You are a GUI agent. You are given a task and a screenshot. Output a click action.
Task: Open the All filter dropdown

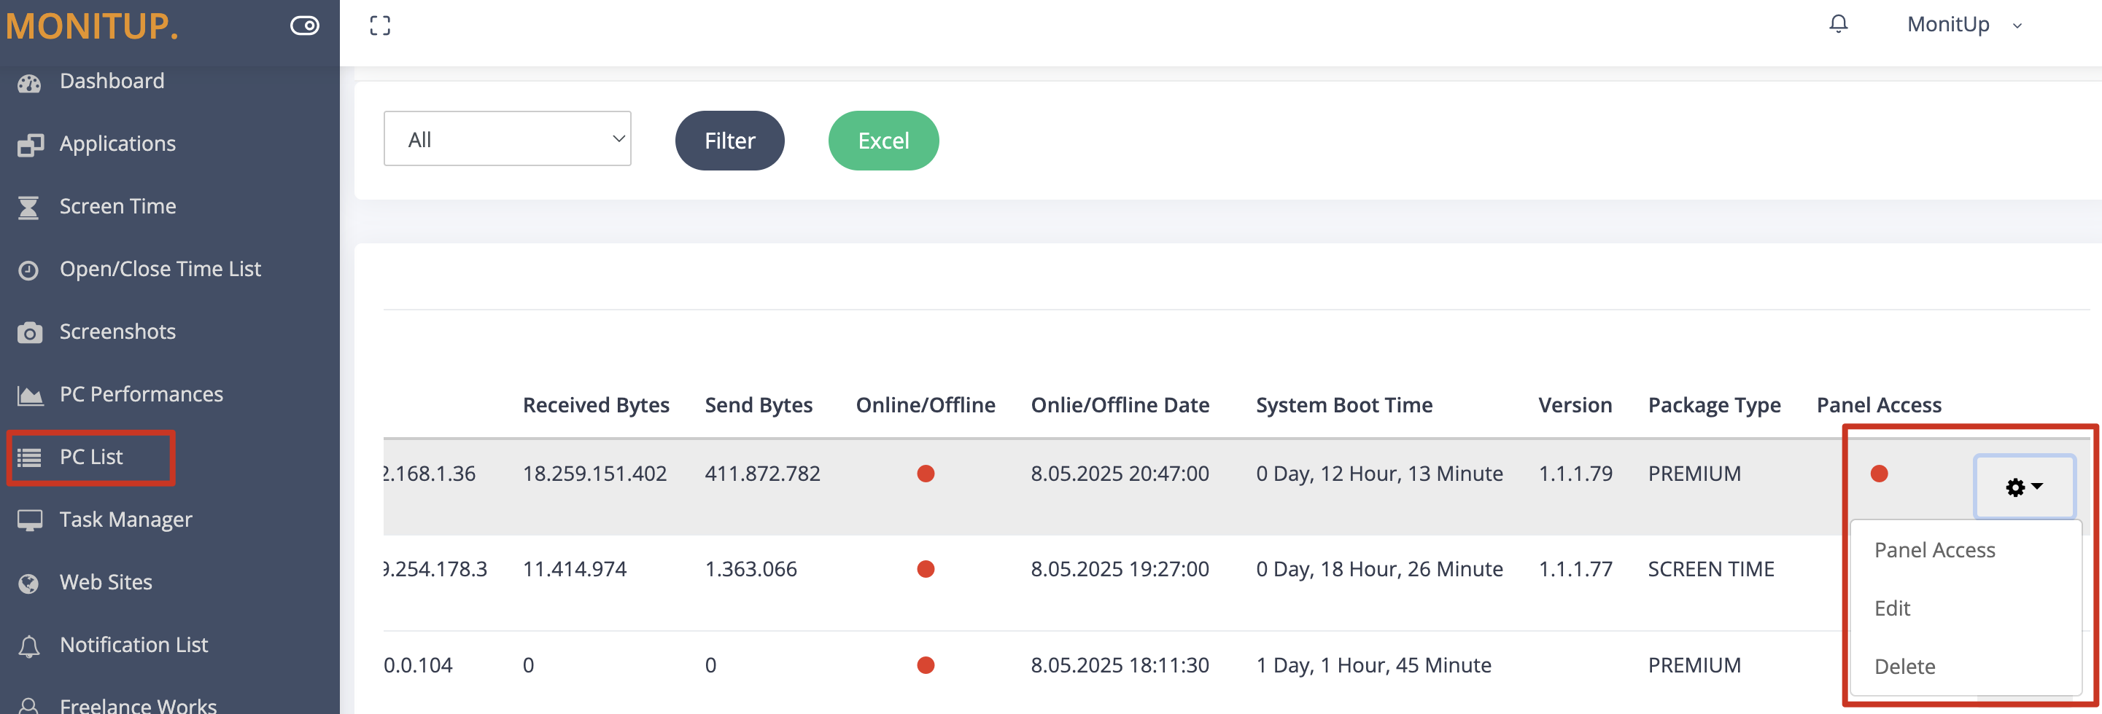(x=507, y=138)
